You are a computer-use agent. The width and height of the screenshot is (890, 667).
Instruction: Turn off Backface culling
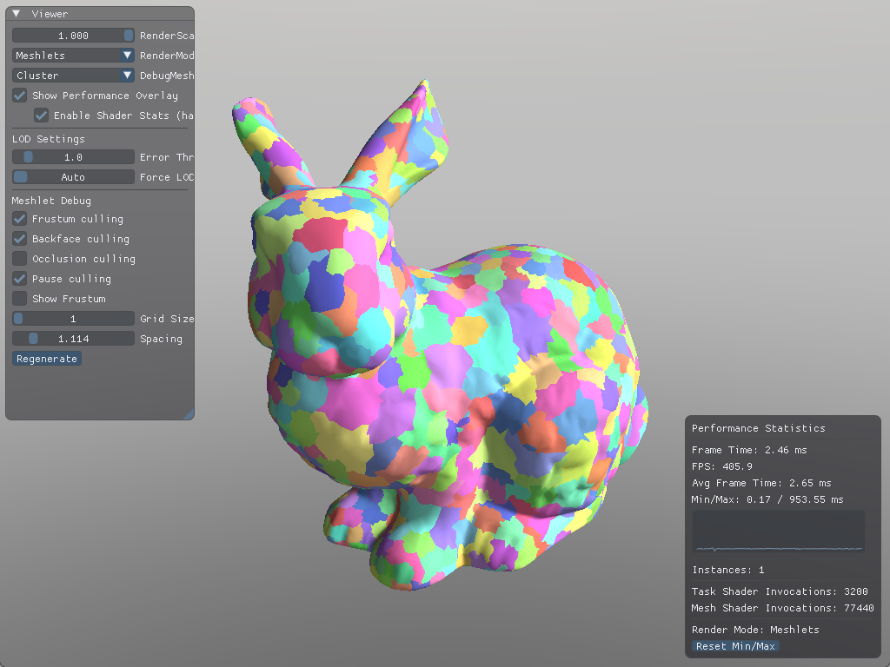(x=19, y=239)
